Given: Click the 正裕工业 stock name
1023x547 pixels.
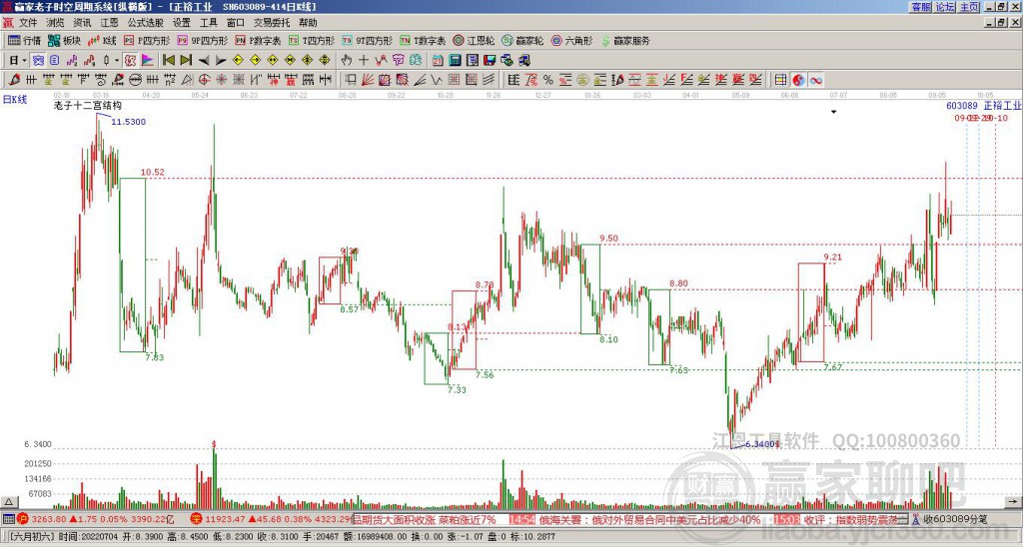Looking at the screenshot, I should [x=1002, y=106].
